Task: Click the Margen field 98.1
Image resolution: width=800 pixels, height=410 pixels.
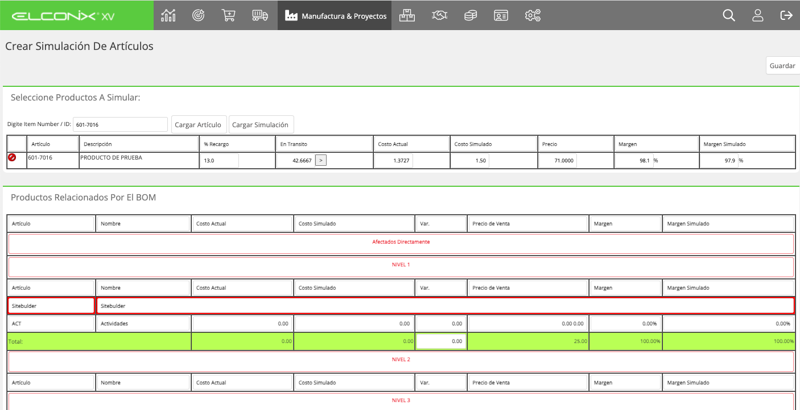Action: 634,161
